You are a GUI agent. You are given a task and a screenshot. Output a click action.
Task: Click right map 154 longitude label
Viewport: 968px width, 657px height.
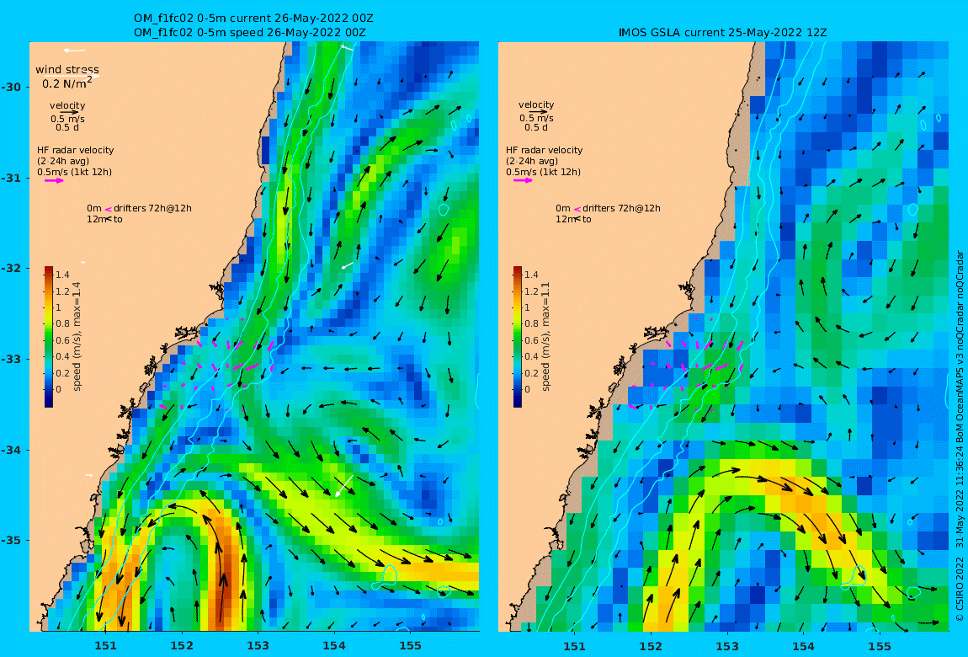coord(803,647)
